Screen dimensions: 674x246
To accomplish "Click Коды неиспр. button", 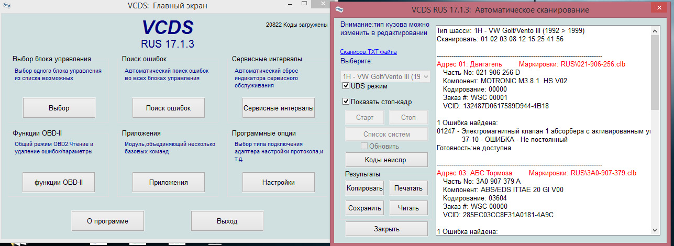I will coord(386,159).
